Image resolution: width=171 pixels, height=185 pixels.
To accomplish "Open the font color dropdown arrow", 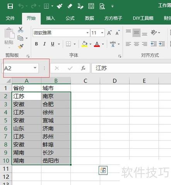I will click(103, 44).
